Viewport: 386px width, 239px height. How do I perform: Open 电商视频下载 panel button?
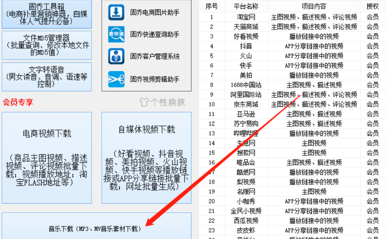(x=47, y=158)
